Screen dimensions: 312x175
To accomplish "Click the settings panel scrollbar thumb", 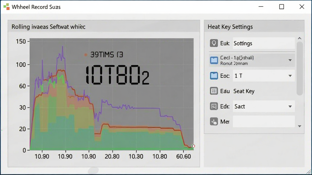I will [300, 68].
